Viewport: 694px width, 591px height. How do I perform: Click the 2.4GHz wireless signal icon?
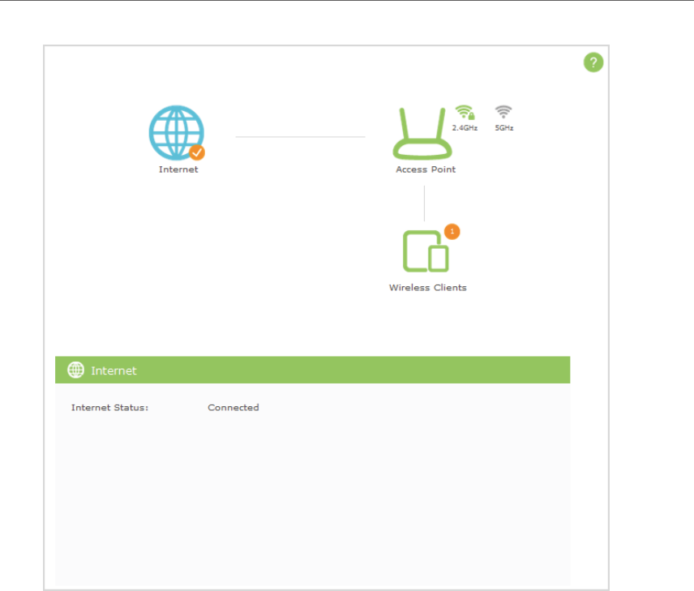point(465,113)
